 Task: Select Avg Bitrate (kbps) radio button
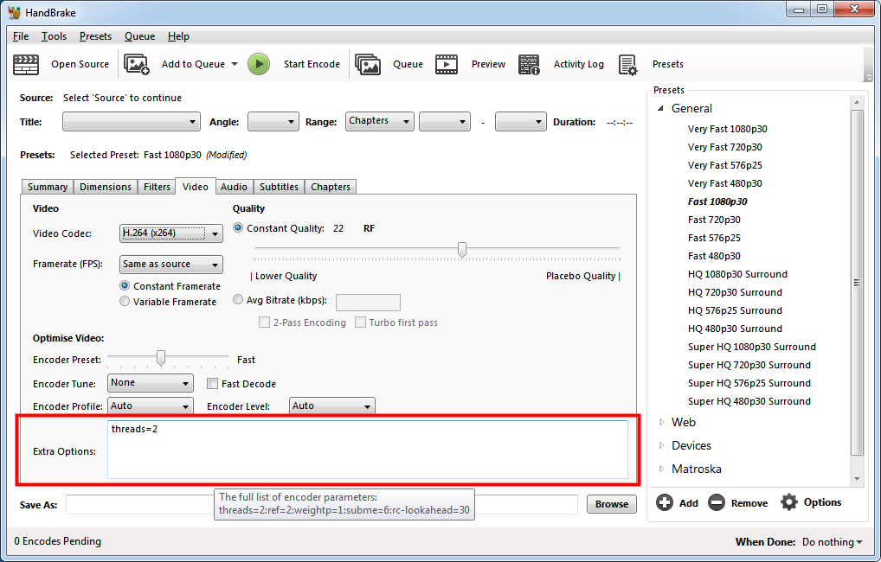tap(238, 300)
